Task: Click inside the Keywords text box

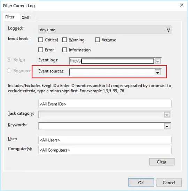Action: 101,126
